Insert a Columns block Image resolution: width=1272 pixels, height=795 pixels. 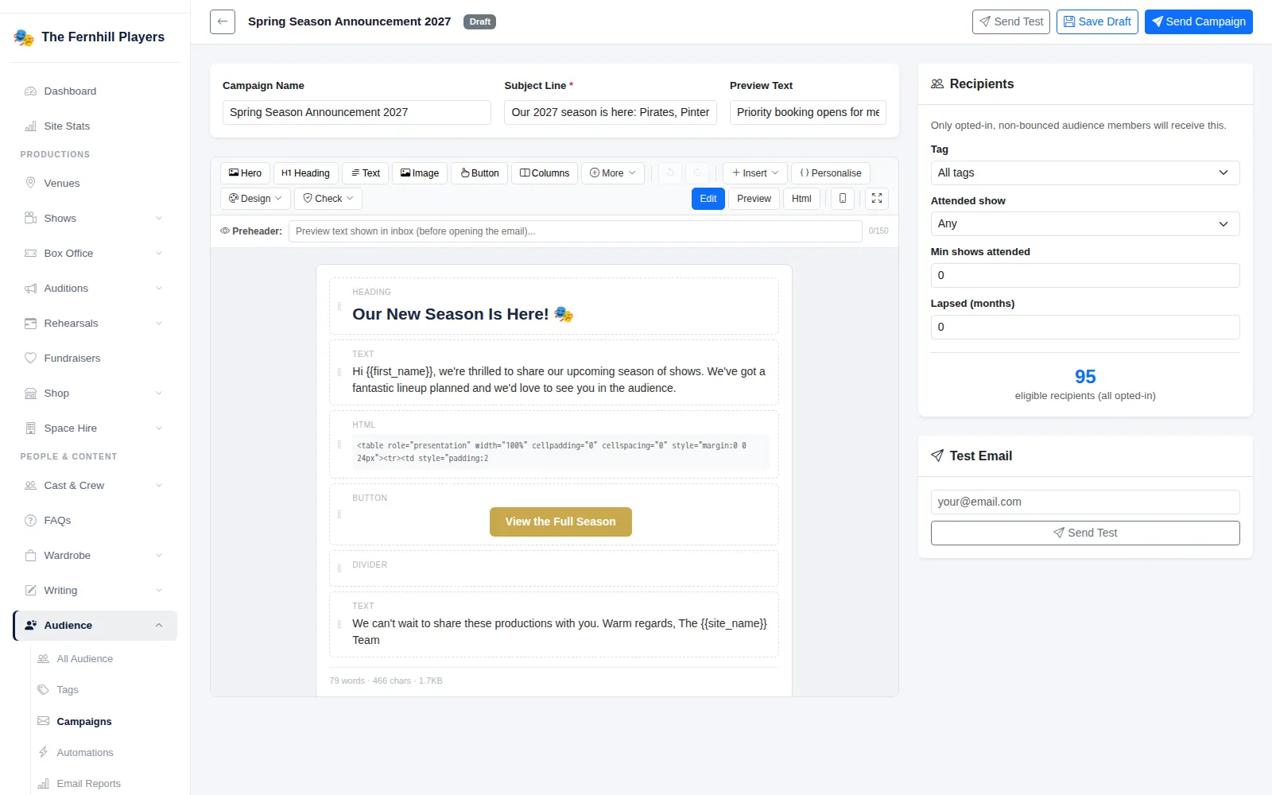[x=545, y=173]
